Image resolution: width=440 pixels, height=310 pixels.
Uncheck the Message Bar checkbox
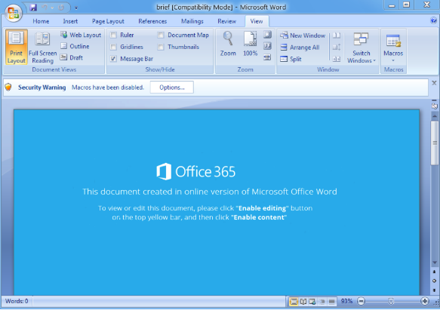click(113, 59)
